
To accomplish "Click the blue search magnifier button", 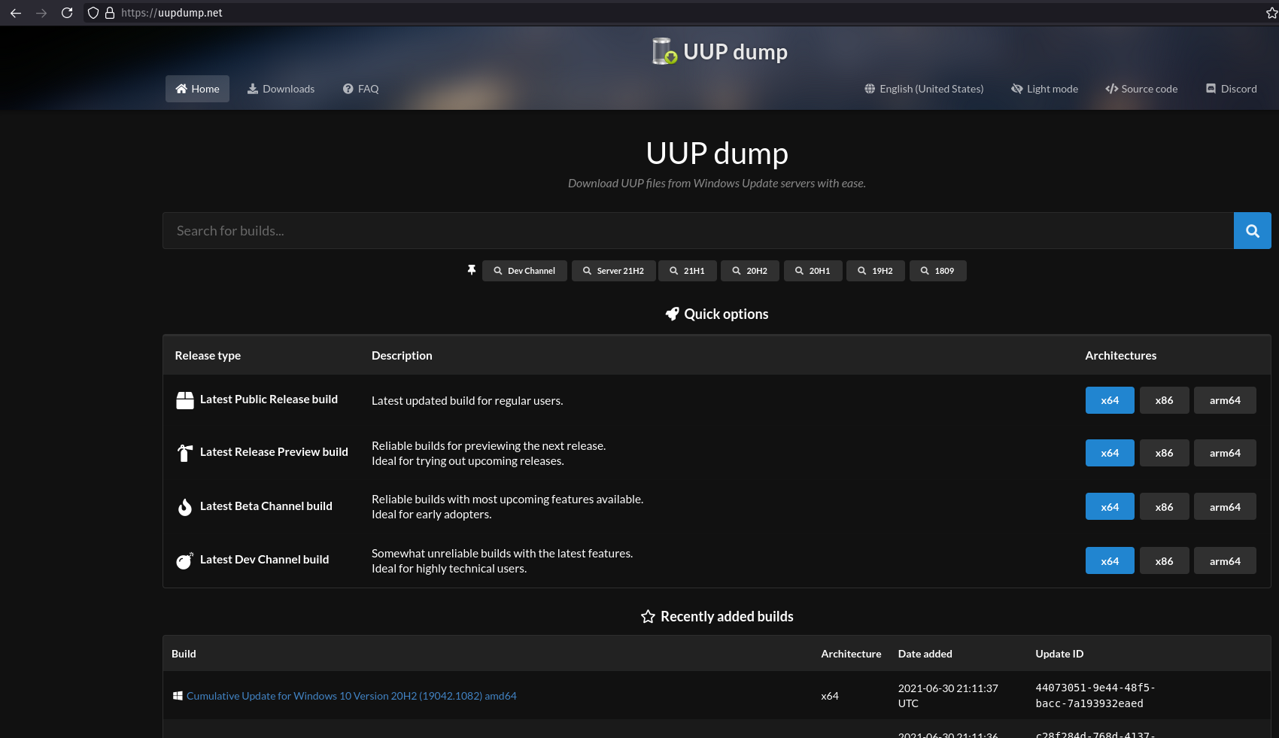I will [1252, 231].
